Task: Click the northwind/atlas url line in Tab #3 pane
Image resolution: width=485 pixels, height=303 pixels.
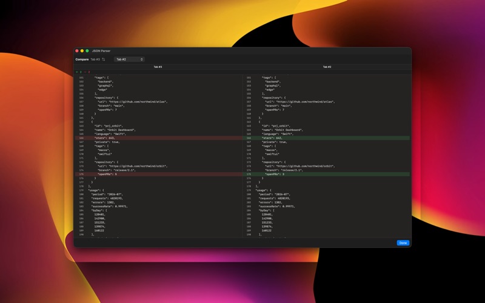Action: [132, 102]
